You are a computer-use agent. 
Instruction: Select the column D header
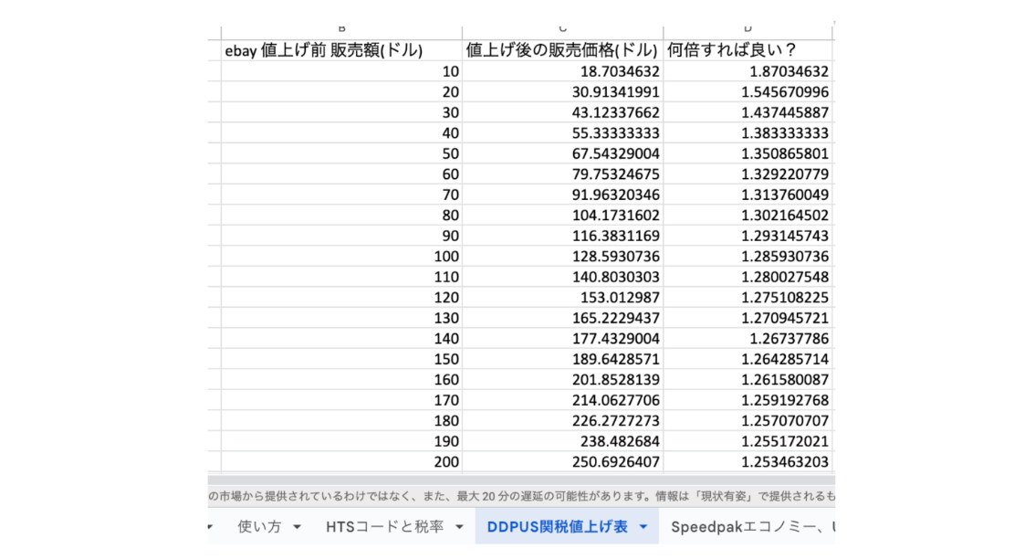point(748,30)
